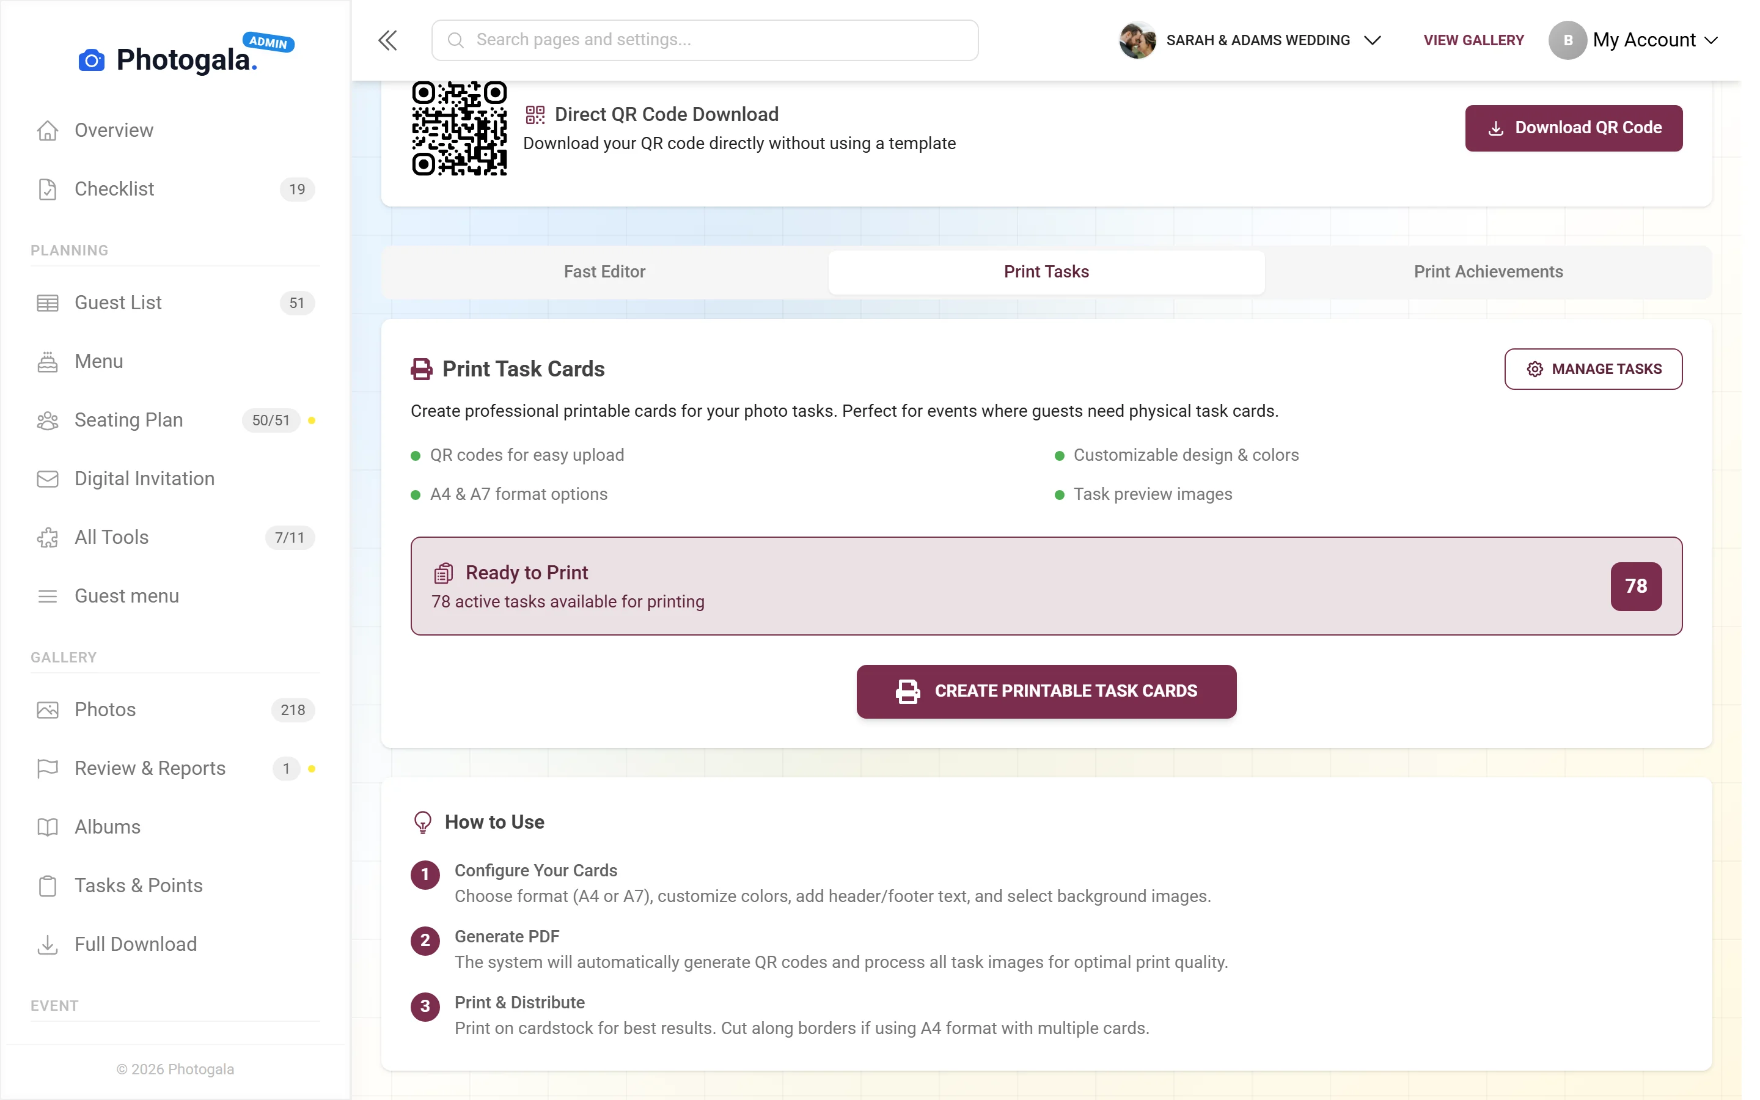
Task: Click the Digital Invitation envelope icon
Action: (x=47, y=479)
